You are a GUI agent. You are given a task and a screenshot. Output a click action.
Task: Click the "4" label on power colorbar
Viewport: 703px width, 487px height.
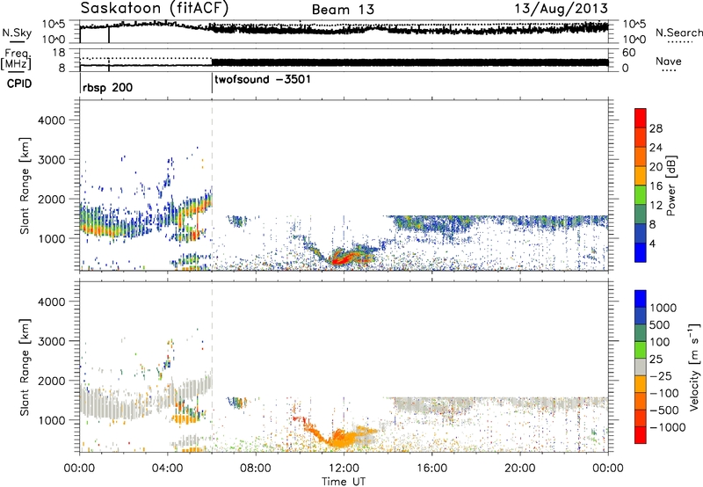click(x=653, y=243)
